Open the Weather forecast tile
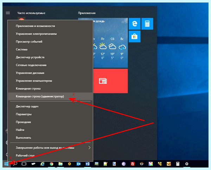211x170 pixels. click(x=110, y=43)
